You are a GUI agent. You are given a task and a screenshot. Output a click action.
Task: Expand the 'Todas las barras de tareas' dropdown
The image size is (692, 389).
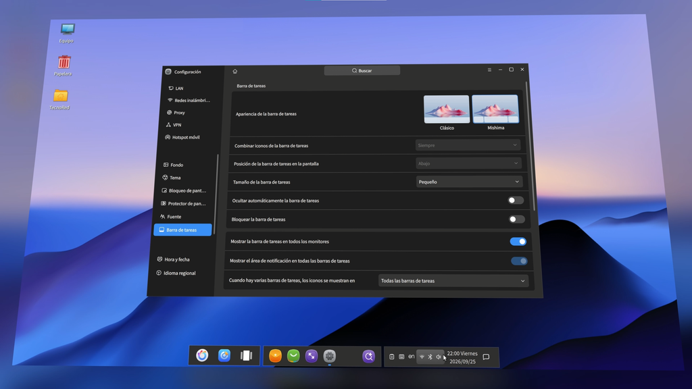453,280
